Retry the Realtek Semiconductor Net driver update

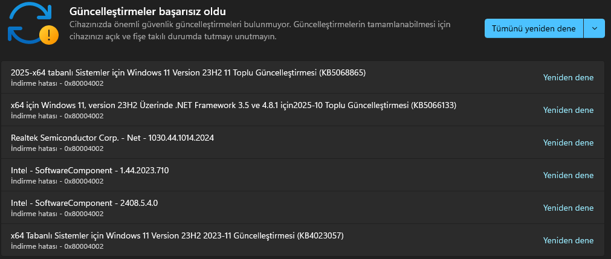[x=568, y=143]
